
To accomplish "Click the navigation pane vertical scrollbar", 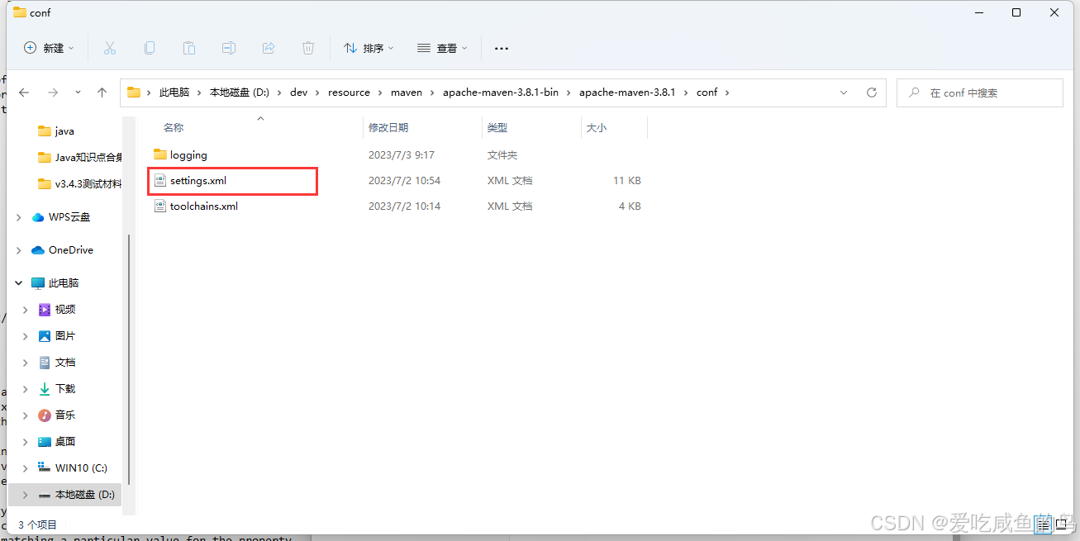I will [128, 359].
